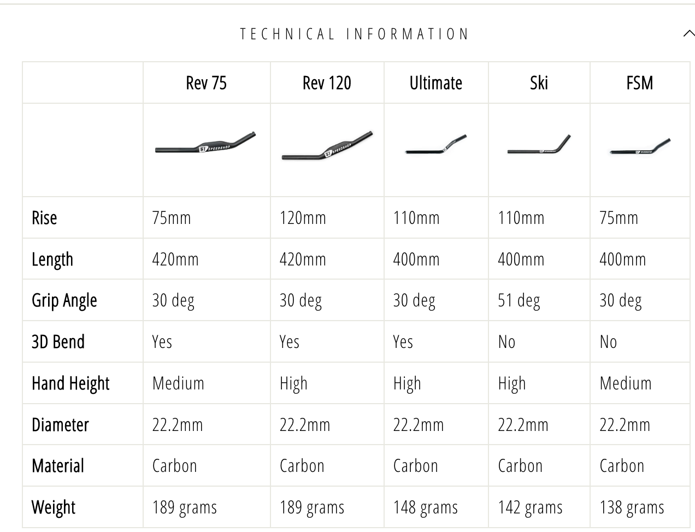The image size is (695, 532).
Task: Select the Ski column header
Action: (x=539, y=83)
